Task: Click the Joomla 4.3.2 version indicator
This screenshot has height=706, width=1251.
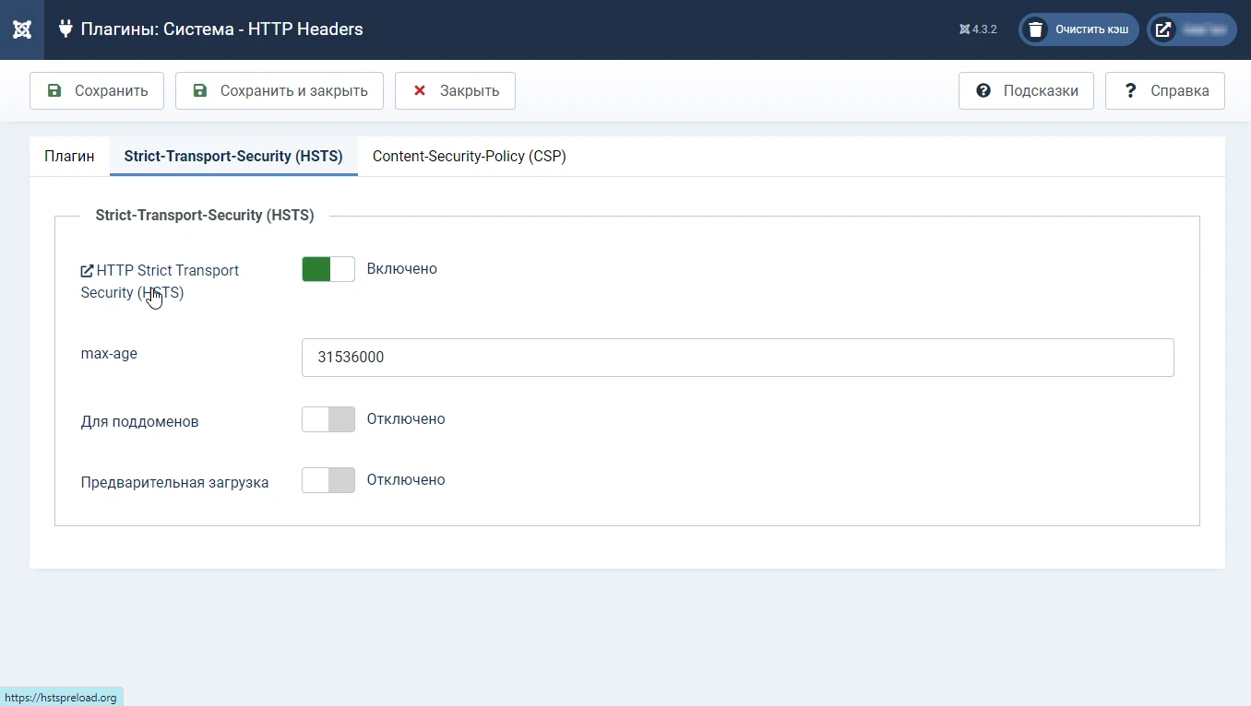Action: tap(978, 29)
